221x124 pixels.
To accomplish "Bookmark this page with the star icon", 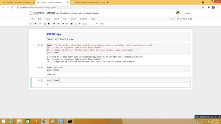I will (203, 8).
